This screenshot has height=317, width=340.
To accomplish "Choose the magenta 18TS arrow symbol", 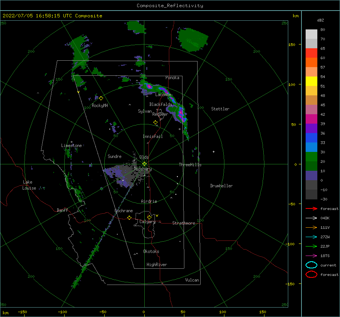I will click(x=311, y=256).
